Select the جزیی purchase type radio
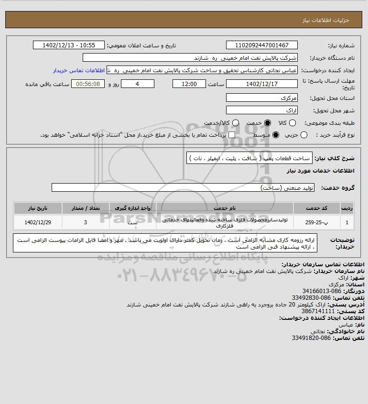 coord(304,135)
